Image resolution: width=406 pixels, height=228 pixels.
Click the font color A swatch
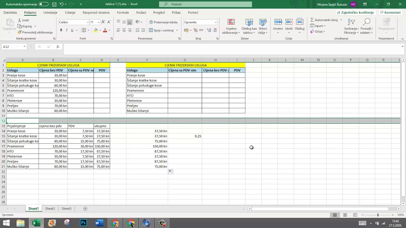point(105,30)
